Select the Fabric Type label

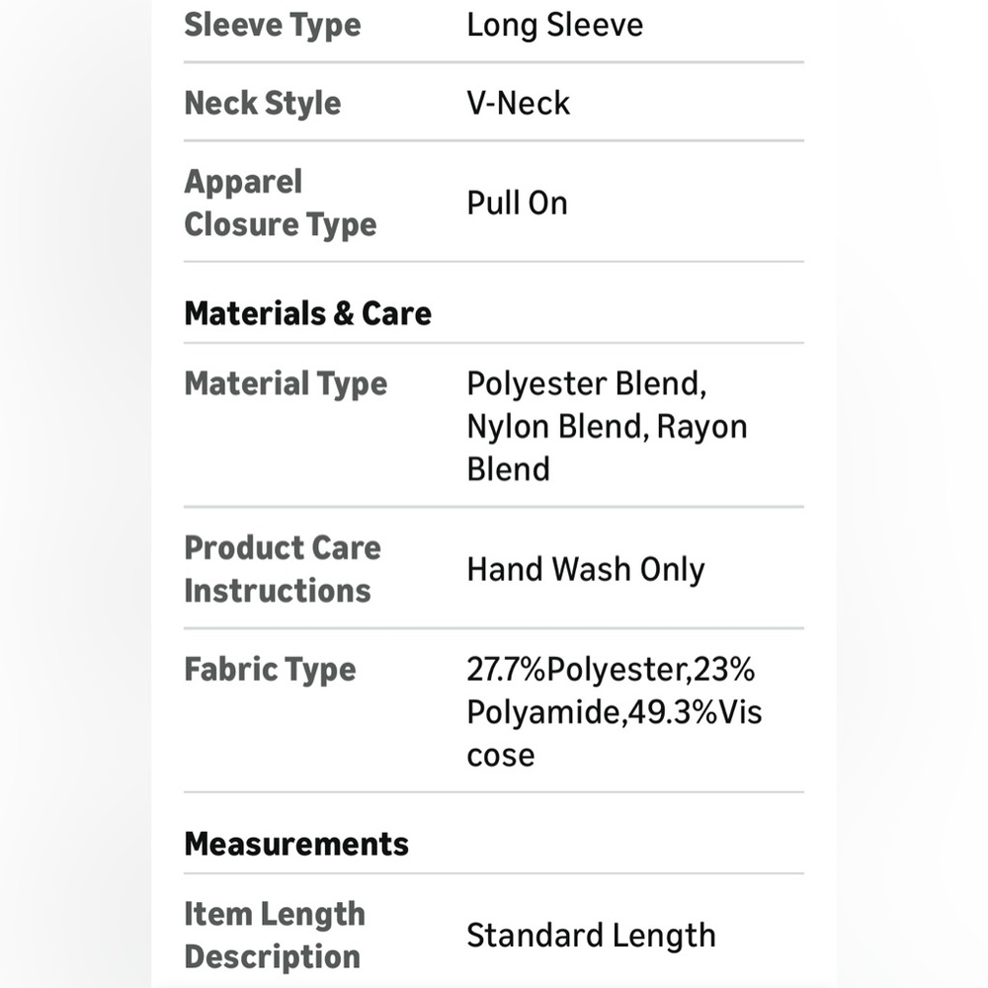(x=270, y=670)
